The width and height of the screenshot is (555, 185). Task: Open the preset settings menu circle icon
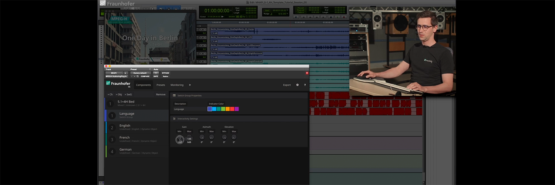coord(150,69)
